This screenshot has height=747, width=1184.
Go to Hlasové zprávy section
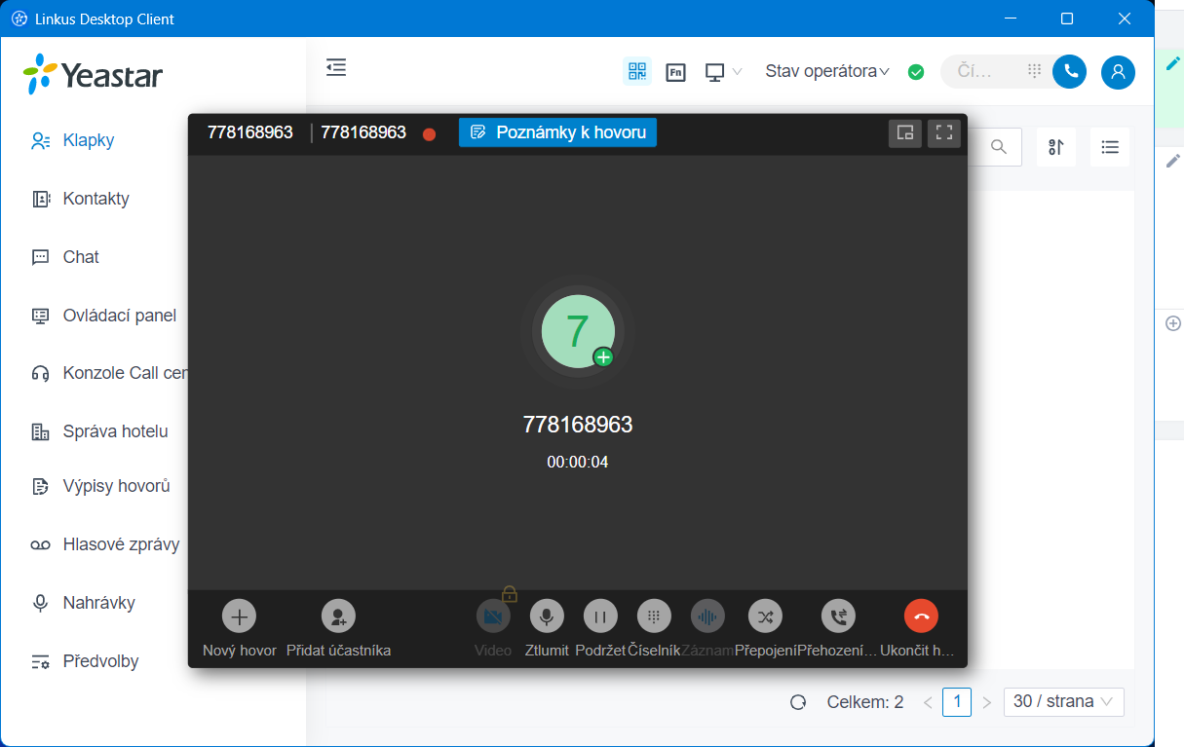(x=121, y=544)
